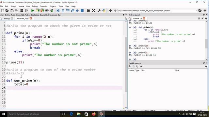Open the Source menu
The image size is (209, 117).
(x=21, y=6)
